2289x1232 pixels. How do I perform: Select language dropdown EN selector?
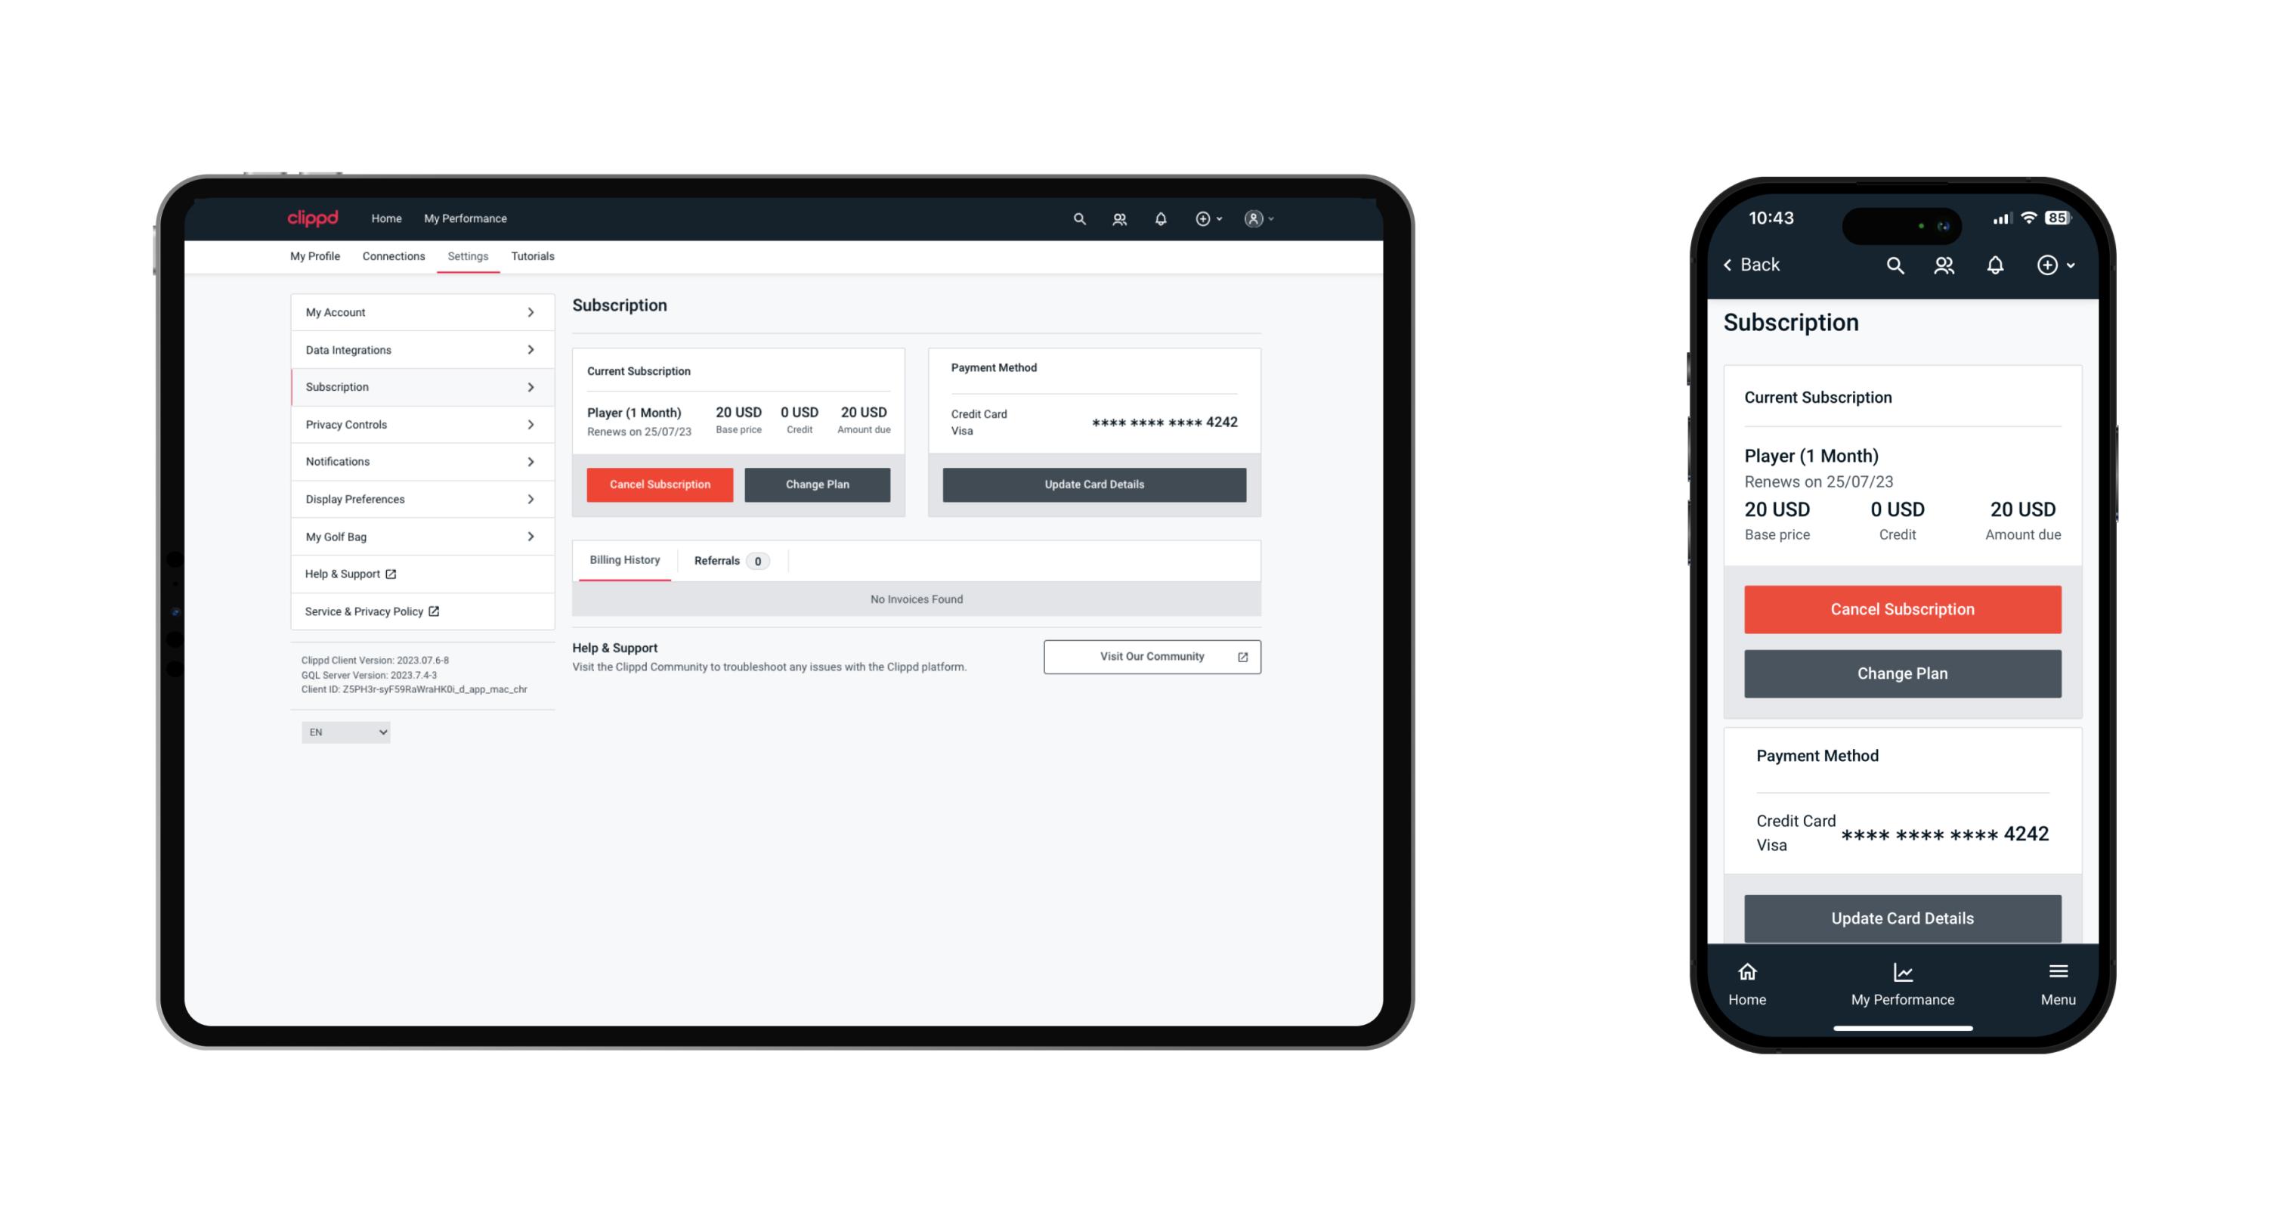pos(345,733)
